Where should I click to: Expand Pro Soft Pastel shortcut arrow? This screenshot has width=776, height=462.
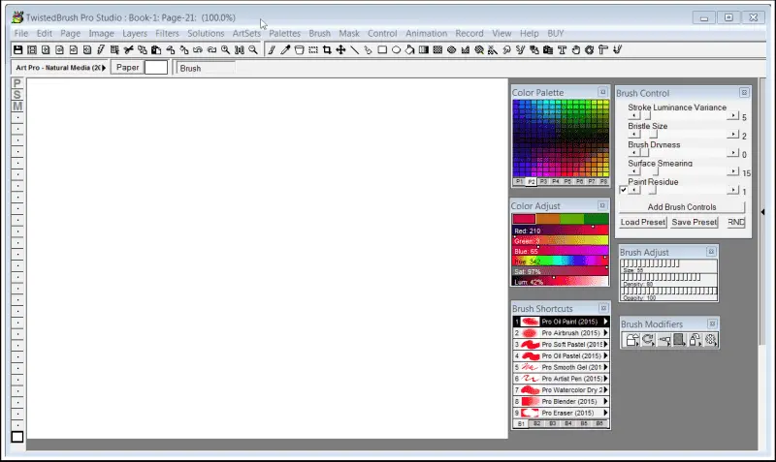605,345
